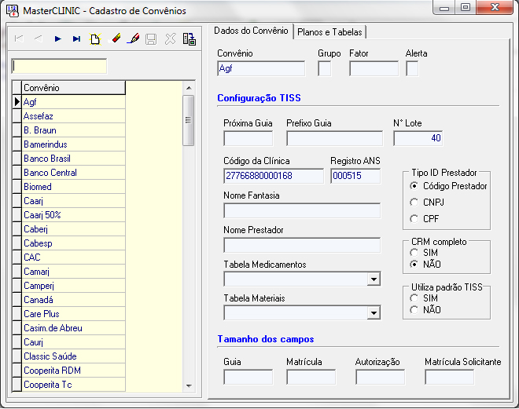Screen dimensions: 519x409
Task: Select CAC in the list
Action: [73, 257]
